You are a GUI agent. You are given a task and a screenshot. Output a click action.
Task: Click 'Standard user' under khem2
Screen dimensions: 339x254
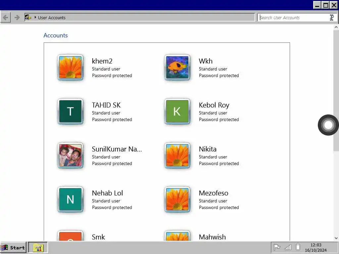tap(106, 69)
